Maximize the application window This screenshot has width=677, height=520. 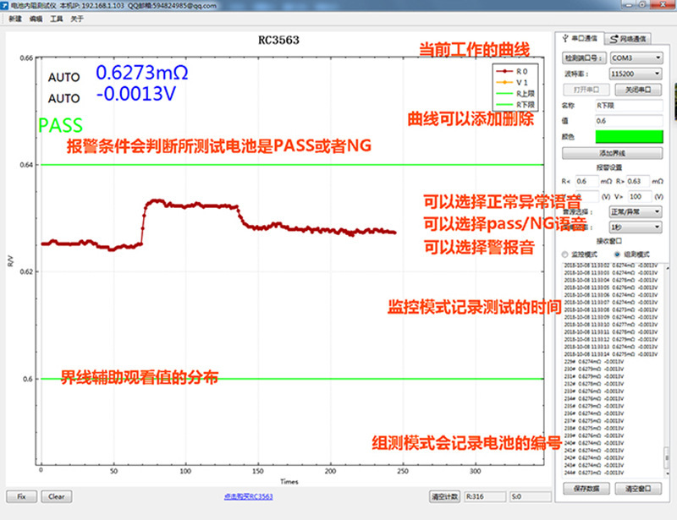(642, 4)
